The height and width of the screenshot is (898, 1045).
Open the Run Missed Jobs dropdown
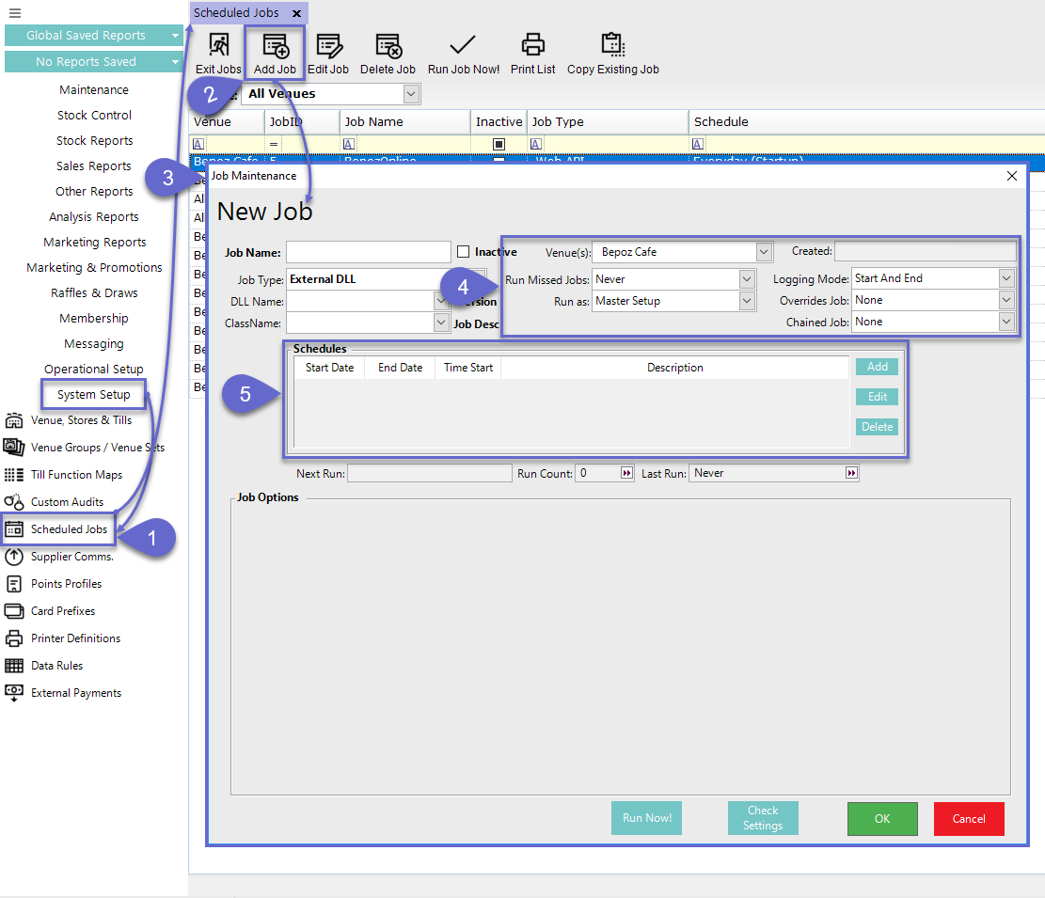click(747, 279)
